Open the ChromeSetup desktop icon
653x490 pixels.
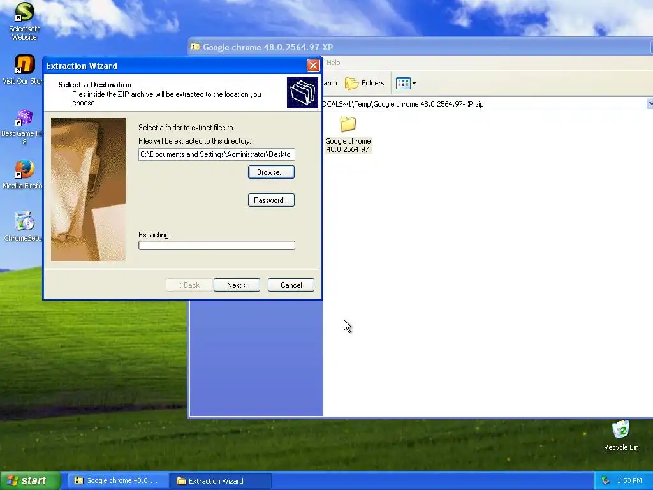point(24,226)
